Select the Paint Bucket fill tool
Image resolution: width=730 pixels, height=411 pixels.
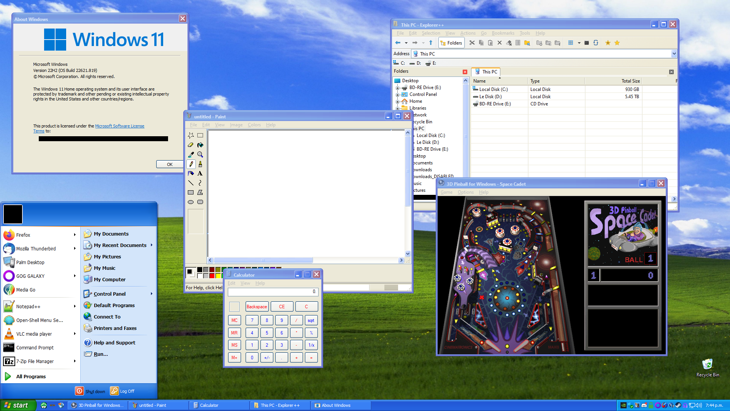[200, 145]
